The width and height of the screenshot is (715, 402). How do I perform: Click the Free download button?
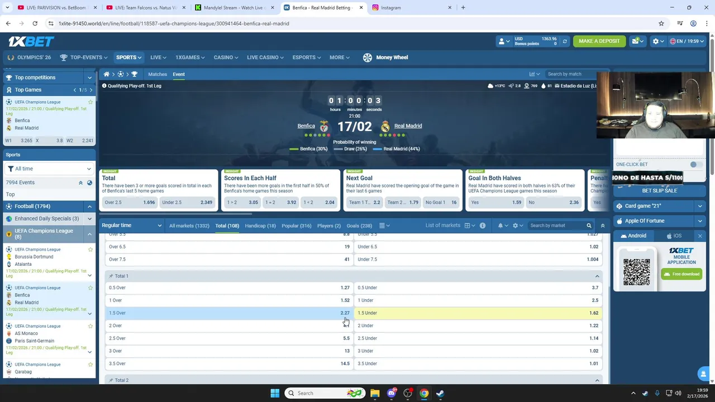click(x=681, y=274)
